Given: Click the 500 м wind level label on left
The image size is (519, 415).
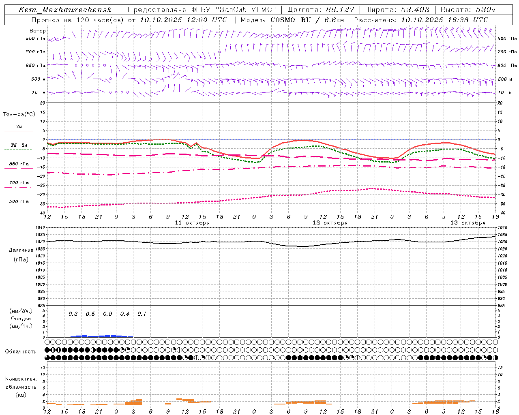Looking at the screenshot, I should [39, 79].
